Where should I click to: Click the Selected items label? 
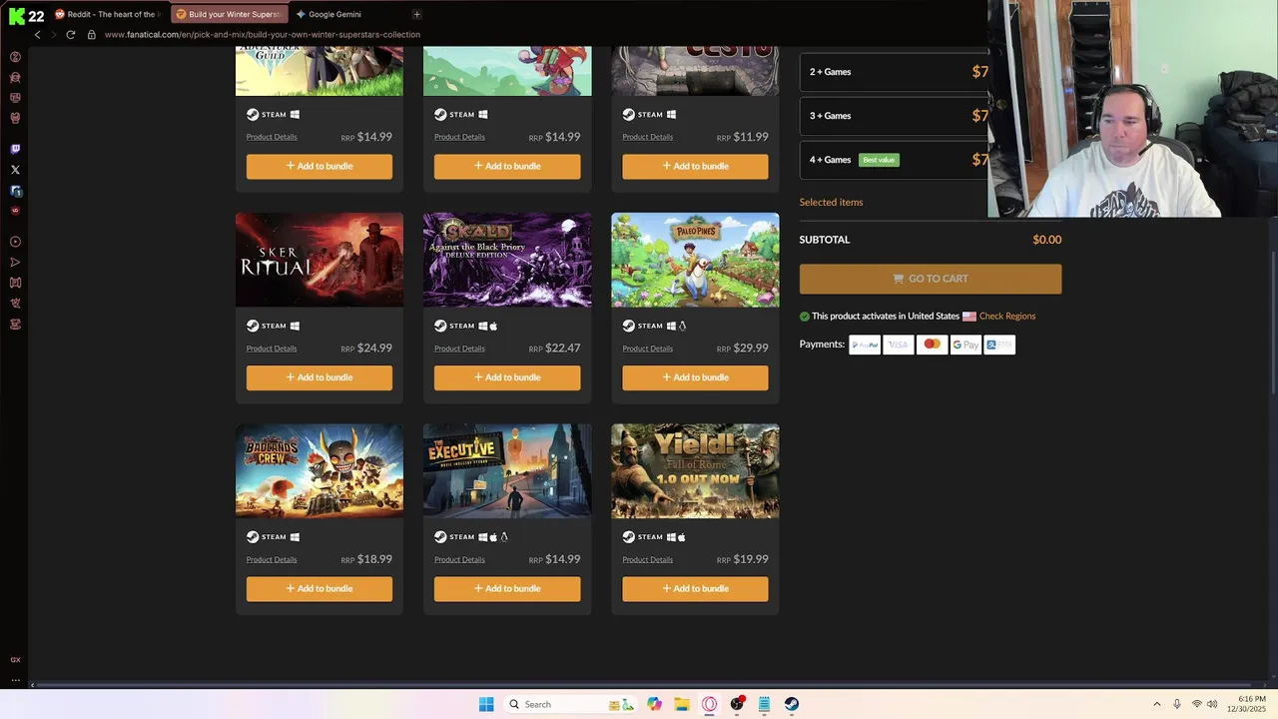point(831,203)
